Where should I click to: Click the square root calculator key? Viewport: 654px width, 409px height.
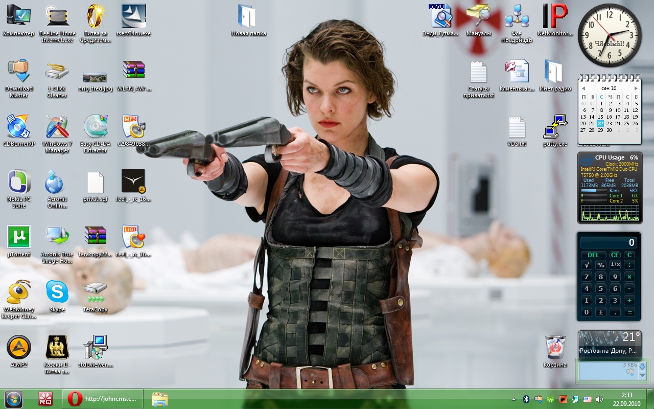point(587,265)
